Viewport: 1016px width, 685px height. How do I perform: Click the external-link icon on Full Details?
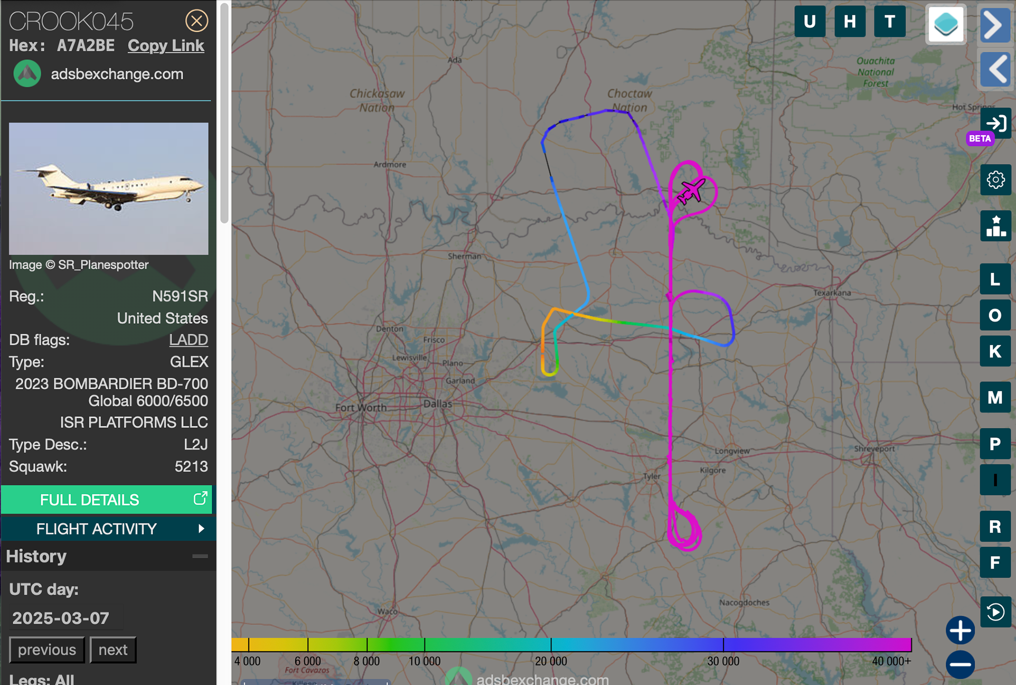(x=200, y=498)
